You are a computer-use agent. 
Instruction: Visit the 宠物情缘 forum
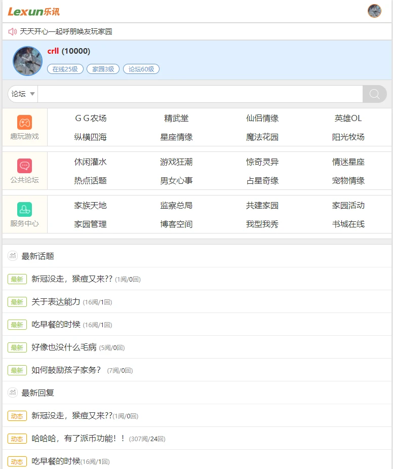click(x=348, y=180)
